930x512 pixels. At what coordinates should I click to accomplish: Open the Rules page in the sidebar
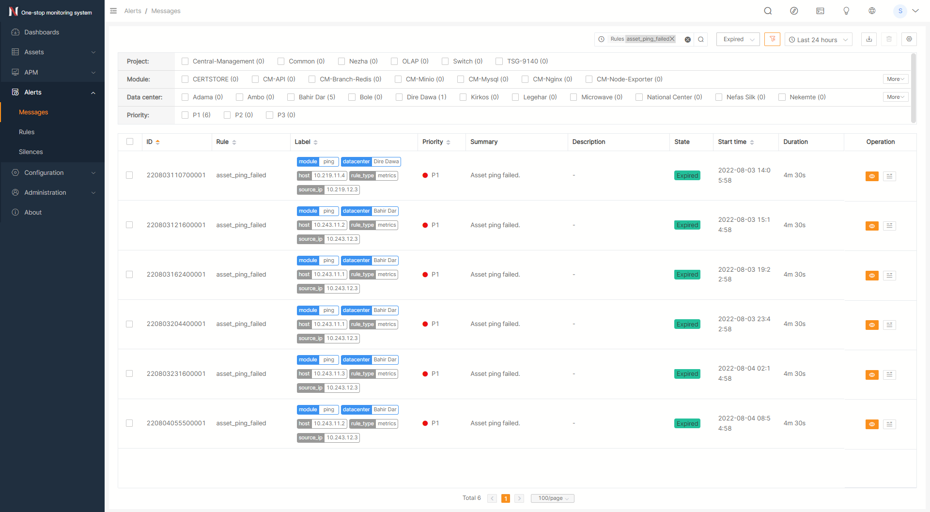[27, 132]
